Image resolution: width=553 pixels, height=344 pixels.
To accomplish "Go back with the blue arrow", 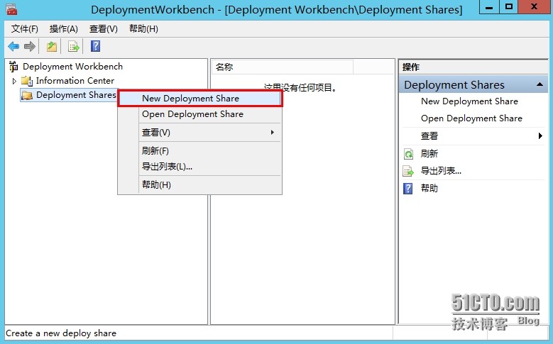I will click(13, 46).
